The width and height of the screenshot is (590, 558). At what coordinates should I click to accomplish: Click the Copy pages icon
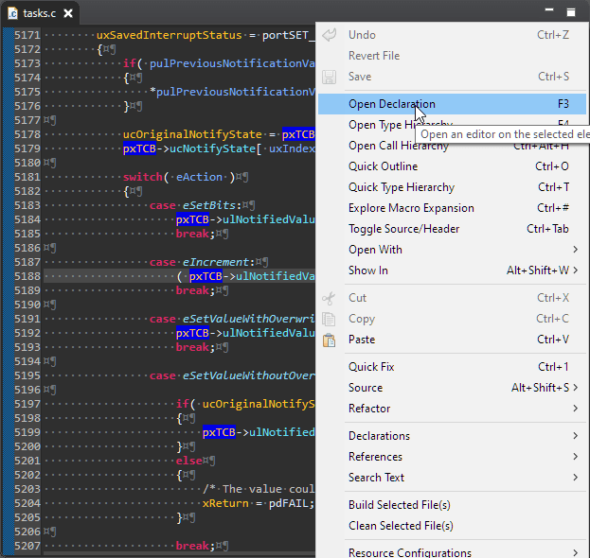(x=329, y=319)
